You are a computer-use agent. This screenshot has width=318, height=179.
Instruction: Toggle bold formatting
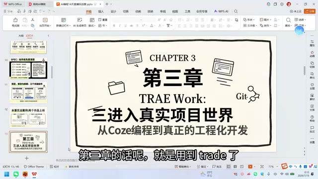click(x=114, y=25)
